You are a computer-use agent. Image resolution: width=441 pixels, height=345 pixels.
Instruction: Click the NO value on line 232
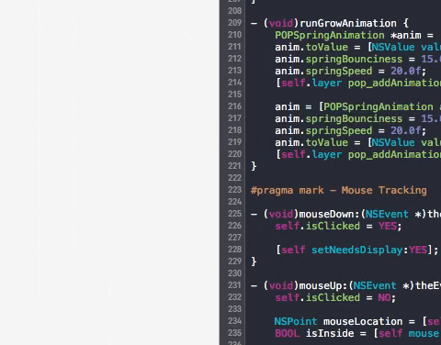click(384, 297)
